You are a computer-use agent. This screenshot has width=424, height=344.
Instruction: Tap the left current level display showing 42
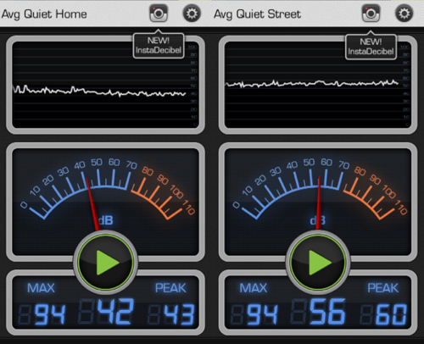[115, 311]
